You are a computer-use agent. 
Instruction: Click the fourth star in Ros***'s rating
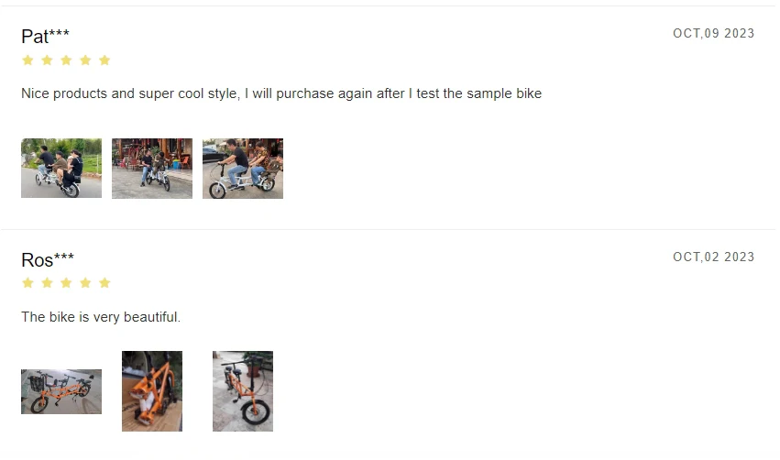[85, 283]
